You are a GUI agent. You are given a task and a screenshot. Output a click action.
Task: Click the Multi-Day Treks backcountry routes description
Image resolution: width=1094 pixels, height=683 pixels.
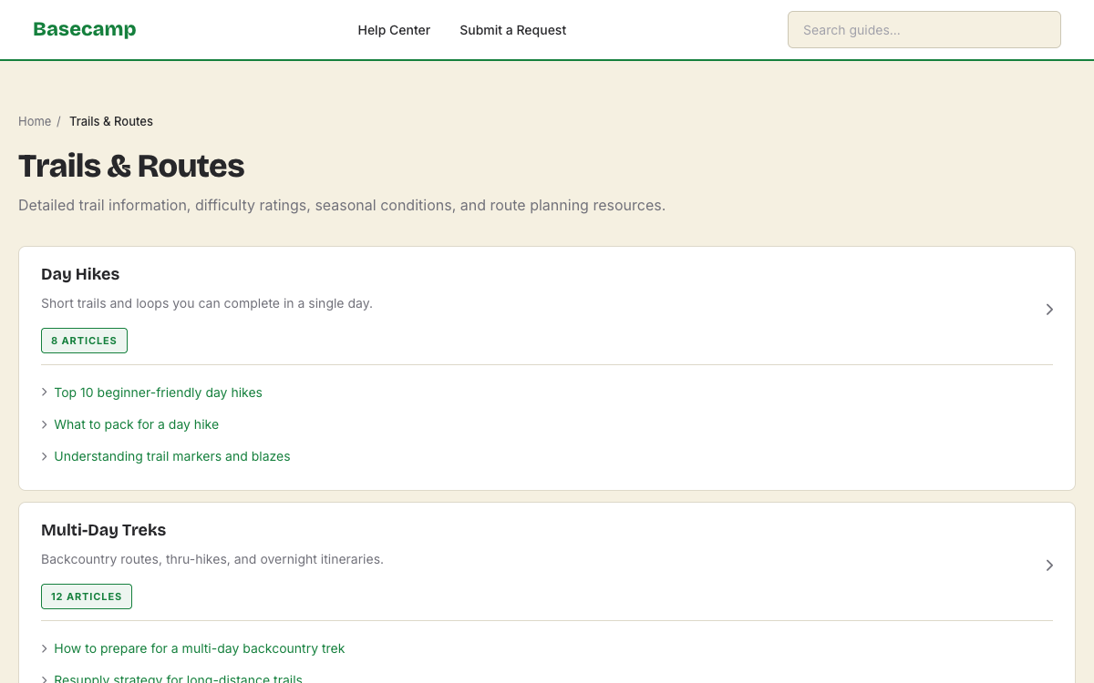212,559
